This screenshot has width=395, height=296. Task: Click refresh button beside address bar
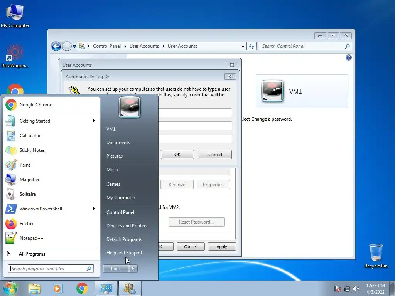(x=252, y=46)
